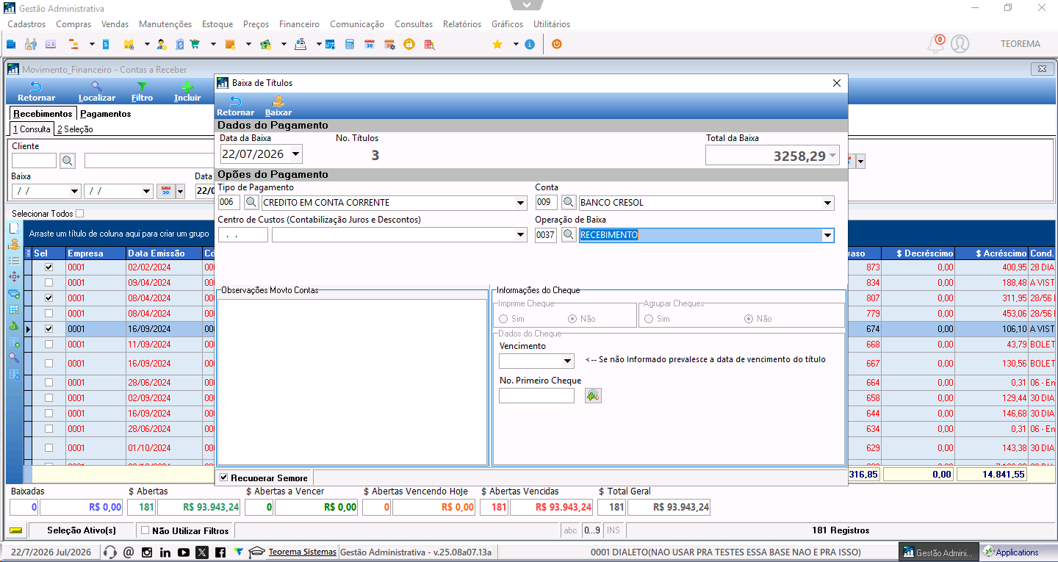Open the first Baixa date dropdown in Contas a Receber
The image size is (1058, 562).
click(74, 191)
